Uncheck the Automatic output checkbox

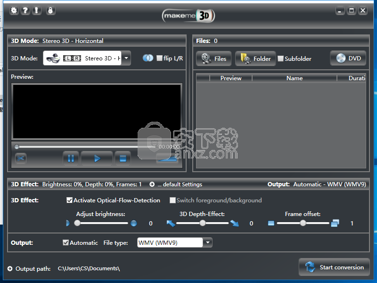pyautogui.click(x=66, y=242)
